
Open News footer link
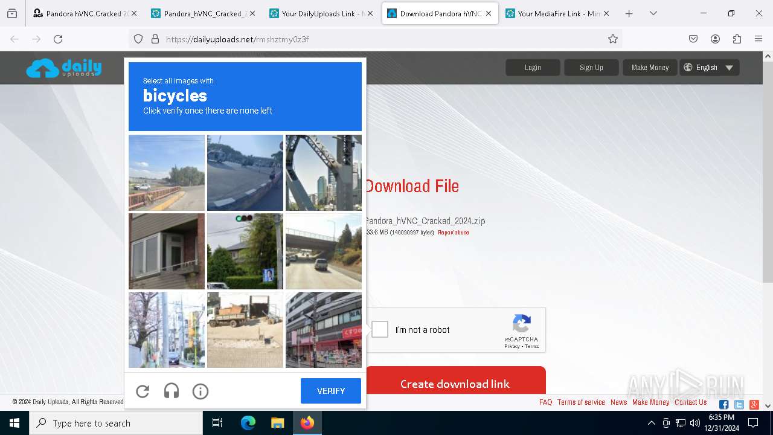click(x=618, y=402)
